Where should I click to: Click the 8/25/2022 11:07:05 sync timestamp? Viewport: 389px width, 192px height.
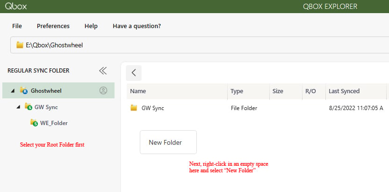tap(356, 108)
